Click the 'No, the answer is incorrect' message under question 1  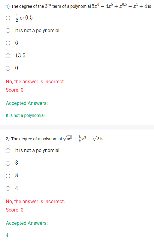(35, 81)
